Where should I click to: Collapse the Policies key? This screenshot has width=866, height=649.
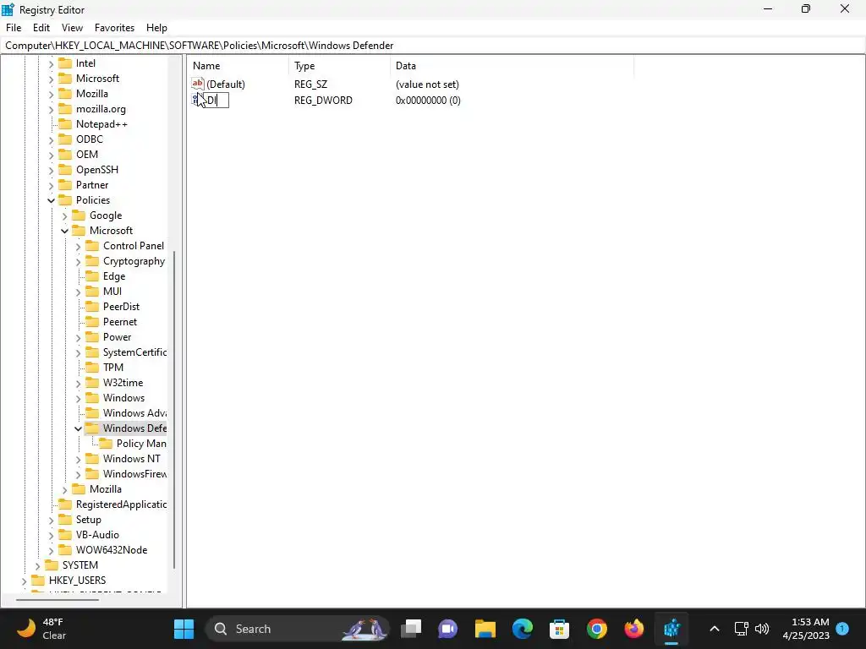51,200
